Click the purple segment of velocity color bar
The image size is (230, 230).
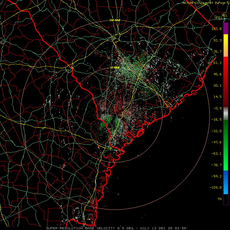pyautogui.click(x=226, y=29)
